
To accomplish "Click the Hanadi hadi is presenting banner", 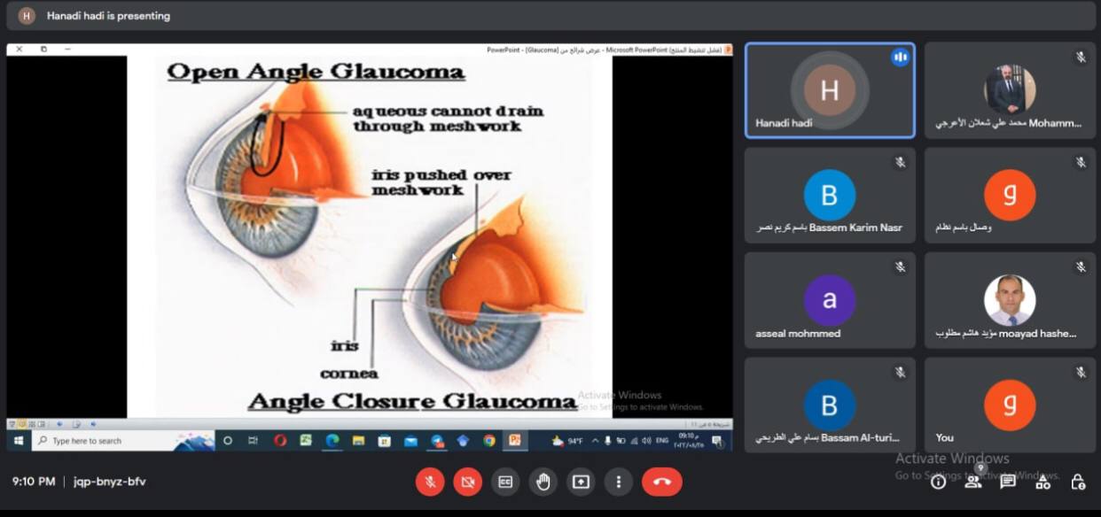I will [108, 16].
